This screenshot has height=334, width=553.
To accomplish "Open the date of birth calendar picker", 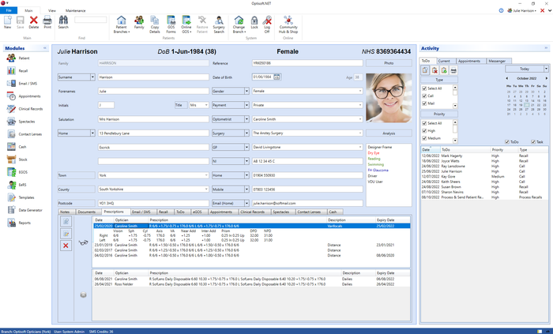I will tap(276, 77).
